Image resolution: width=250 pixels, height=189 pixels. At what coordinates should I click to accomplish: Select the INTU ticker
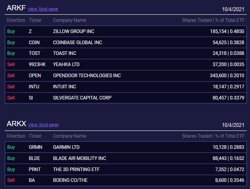34,87
